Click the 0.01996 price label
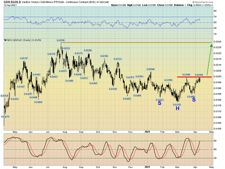This screenshot has width=225, height=169. coord(186,75)
